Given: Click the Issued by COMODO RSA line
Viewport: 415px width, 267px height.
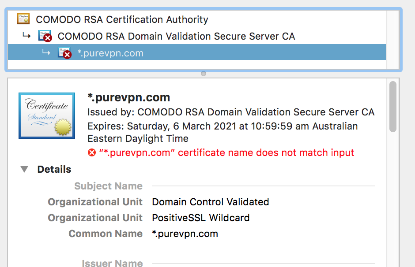Looking at the screenshot, I should (x=231, y=112).
